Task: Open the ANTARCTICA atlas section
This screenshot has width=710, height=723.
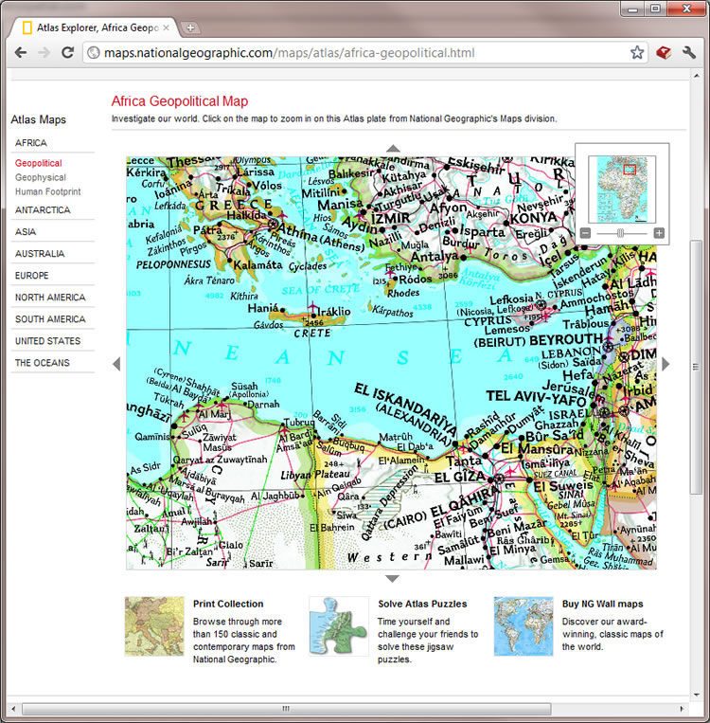Action: [x=43, y=210]
